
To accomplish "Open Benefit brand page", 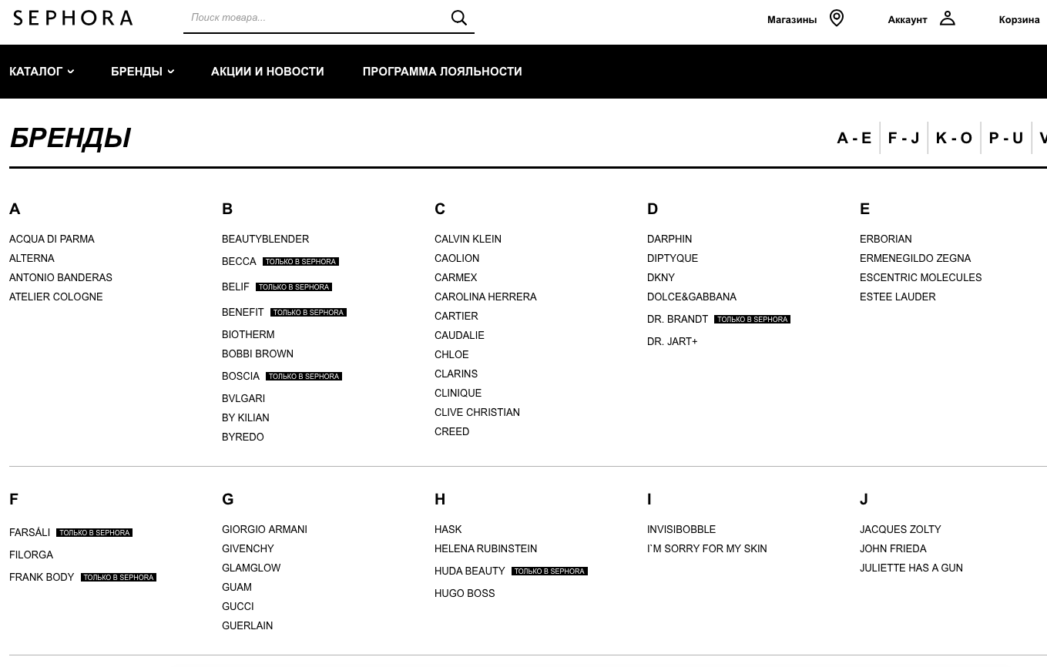I will [243, 313].
